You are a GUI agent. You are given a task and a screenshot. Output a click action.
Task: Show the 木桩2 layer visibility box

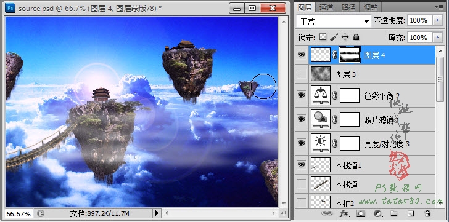click(301, 203)
